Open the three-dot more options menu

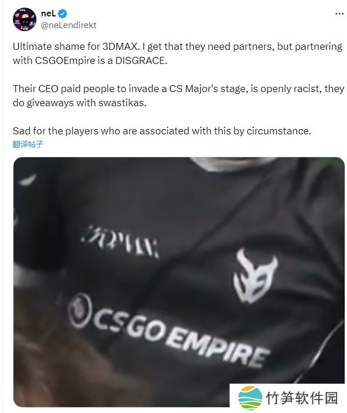point(339,13)
